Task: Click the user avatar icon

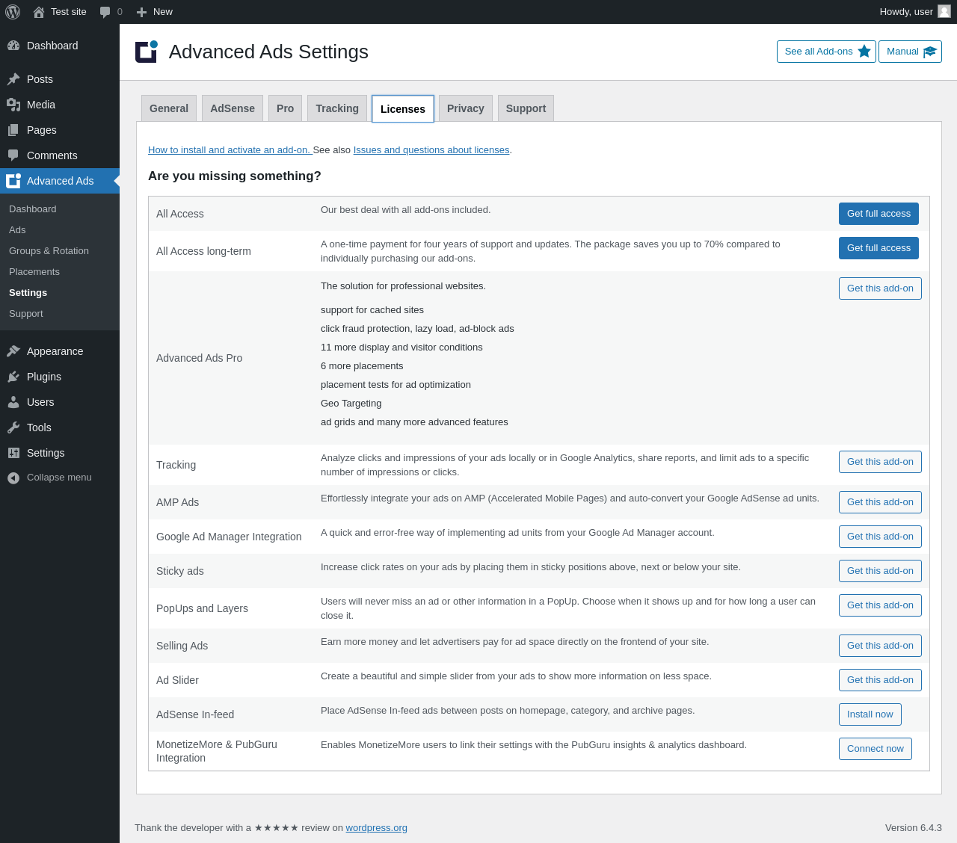Action: tap(944, 11)
